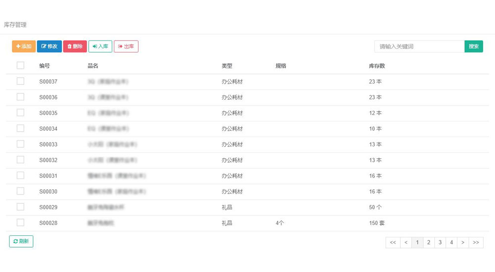This screenshot has width=495, height=272.
Task: Click the 4个 specification cell
Action: pos(280,223)
